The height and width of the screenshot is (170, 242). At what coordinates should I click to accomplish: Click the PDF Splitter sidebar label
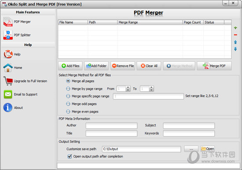pos(22,35)
